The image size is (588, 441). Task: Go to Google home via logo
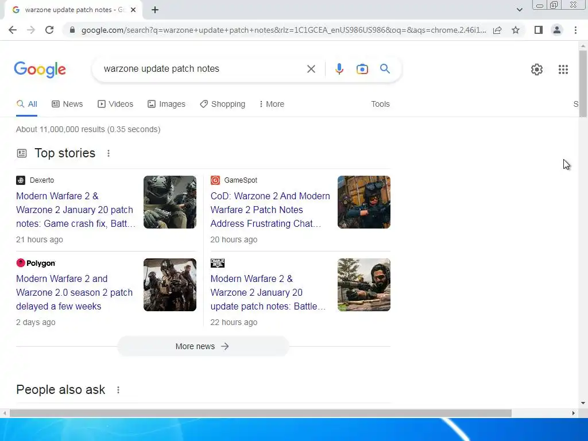[x=40, y=69]
